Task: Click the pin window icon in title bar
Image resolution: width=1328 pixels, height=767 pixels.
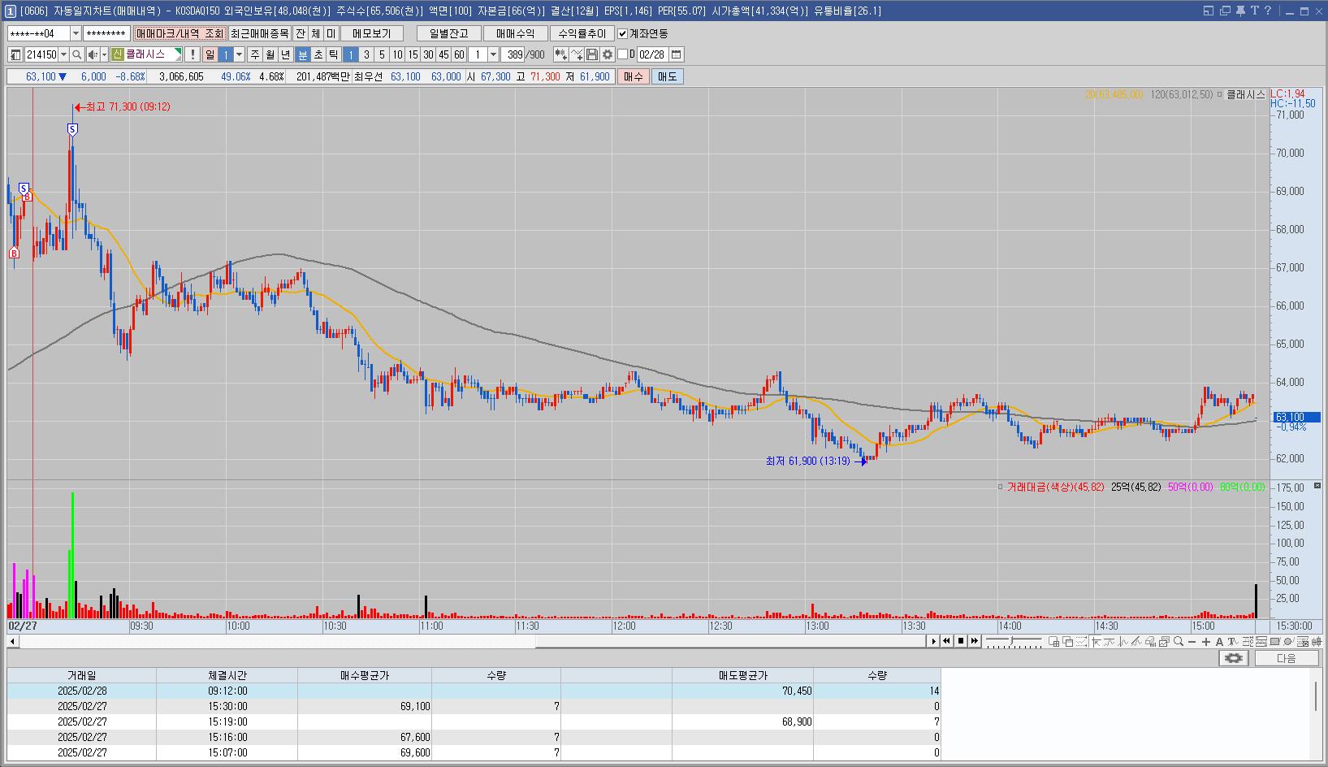Action: pos(1240,11)
